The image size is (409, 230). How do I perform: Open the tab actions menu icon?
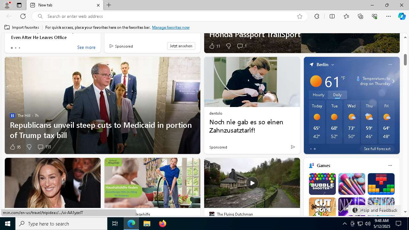click(x=19, y=5)
